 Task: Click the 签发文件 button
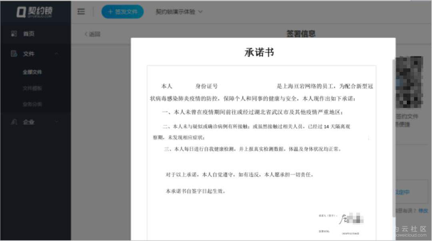(x=123, y=12)
